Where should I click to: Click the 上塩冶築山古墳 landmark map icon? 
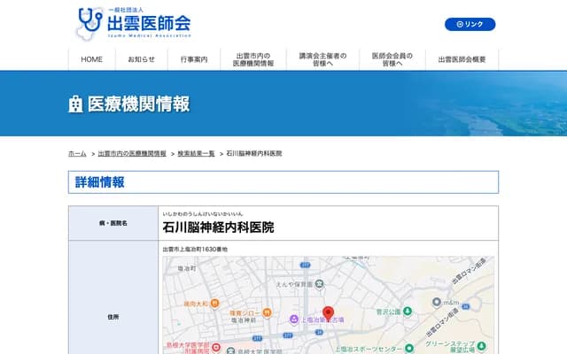click(294, 319)
